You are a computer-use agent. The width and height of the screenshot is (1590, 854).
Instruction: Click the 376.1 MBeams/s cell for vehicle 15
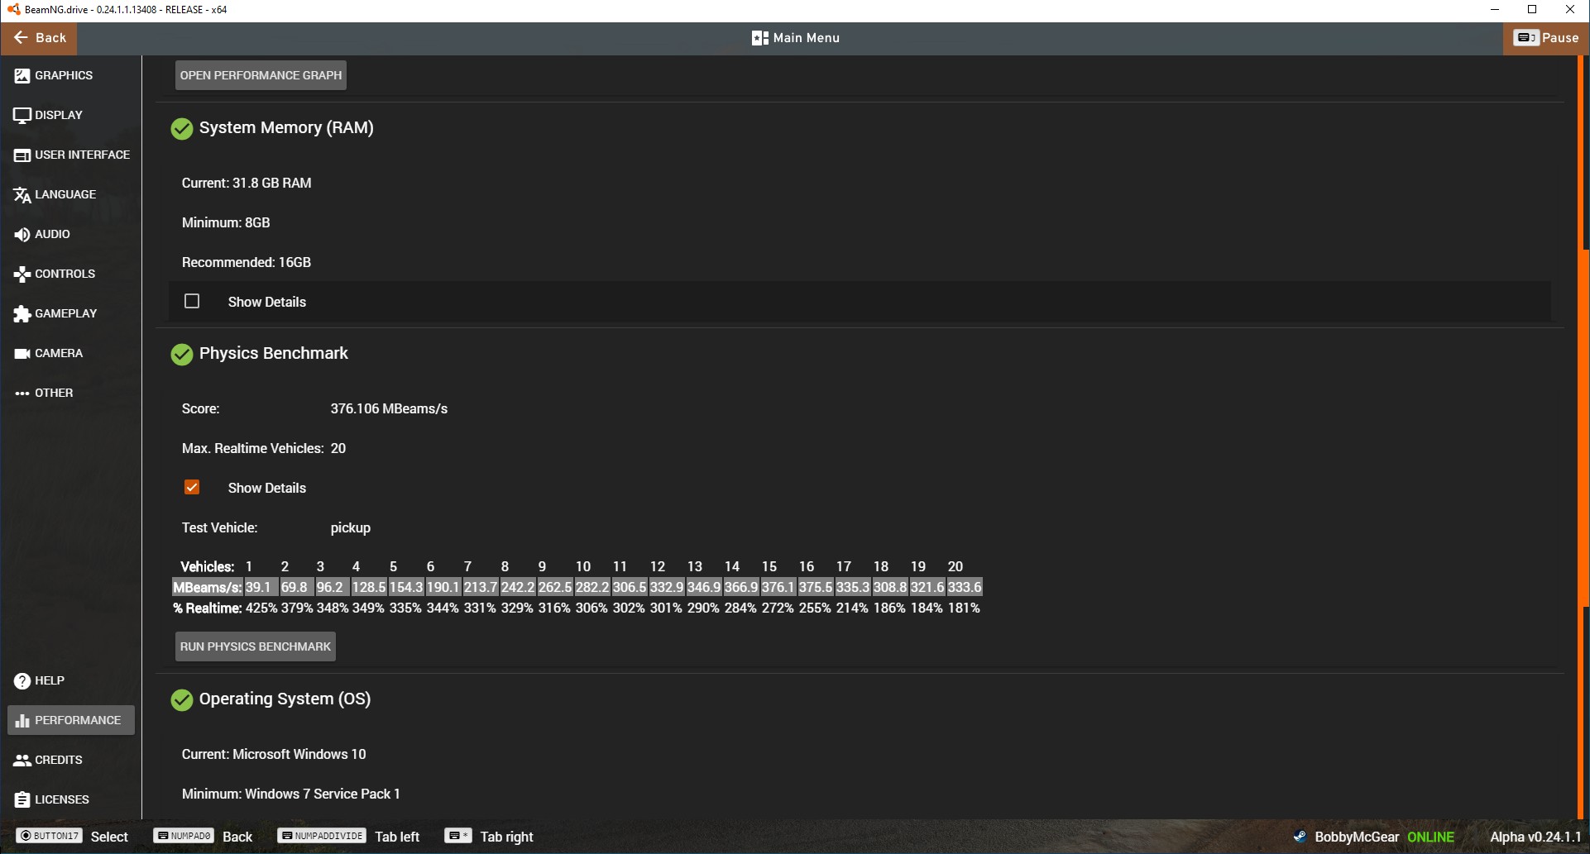point(778,588)
